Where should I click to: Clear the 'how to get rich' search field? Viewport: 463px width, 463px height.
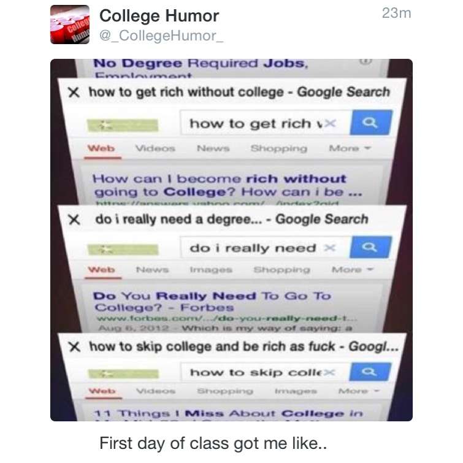point(331,123)
